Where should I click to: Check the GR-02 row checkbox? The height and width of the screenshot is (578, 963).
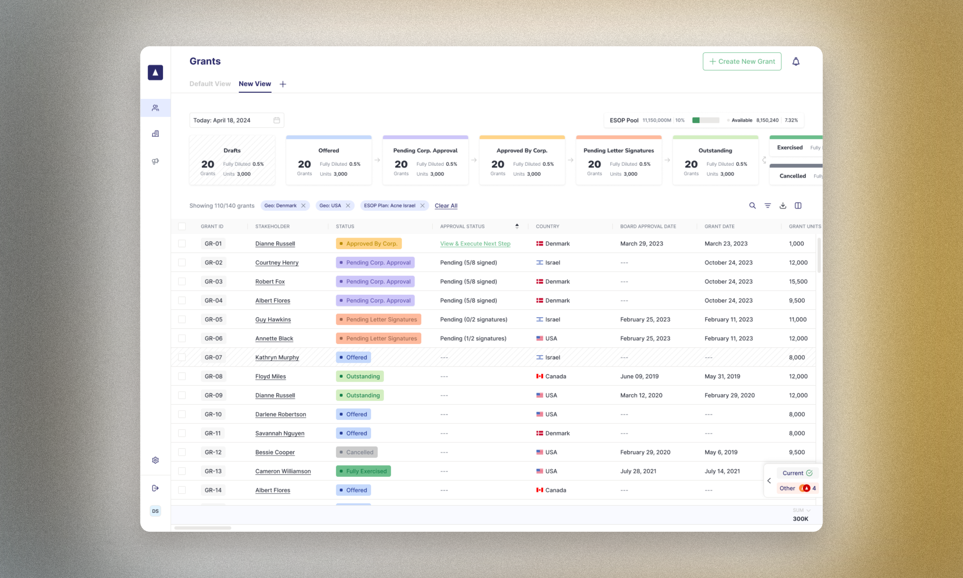[x=182, y=263]
